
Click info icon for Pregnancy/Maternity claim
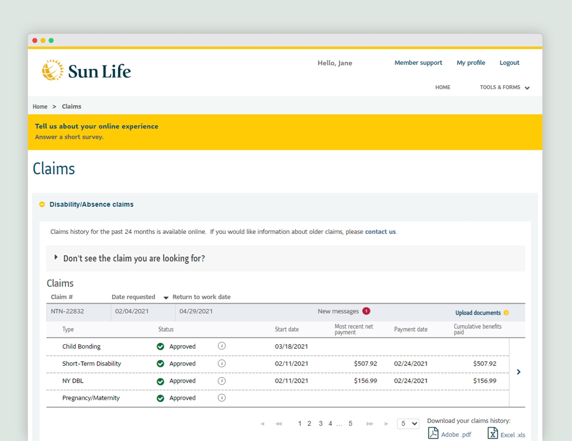click(222, 398)
